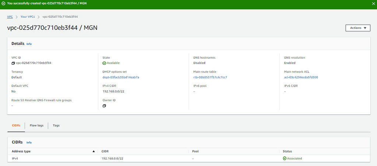The image size is (377, 166).
Task: Click the green Available state check icon
Action: 104,63
